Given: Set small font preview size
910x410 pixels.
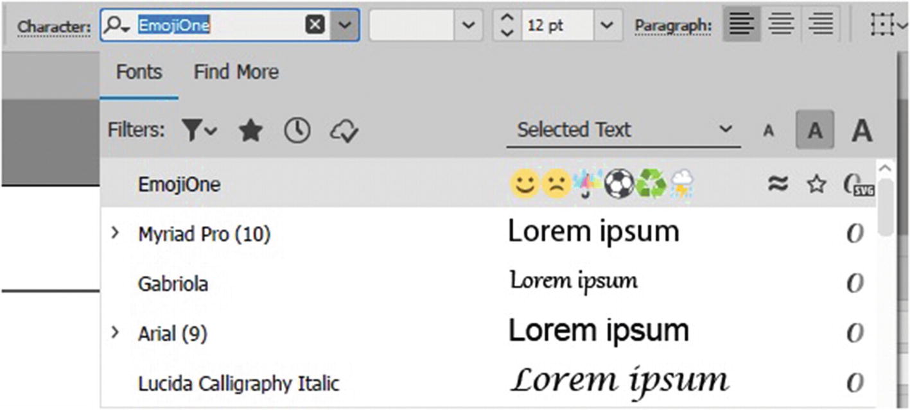Looking at the screenshot, I should pos(768,132).
